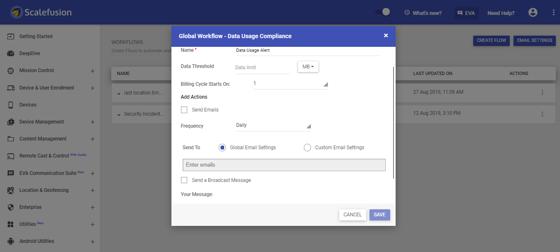The height and width of the screenshot is (252, 560).
Task: Click the 27 Aug 2019, 11:09 AM timestamp
Action: (438, 92)
